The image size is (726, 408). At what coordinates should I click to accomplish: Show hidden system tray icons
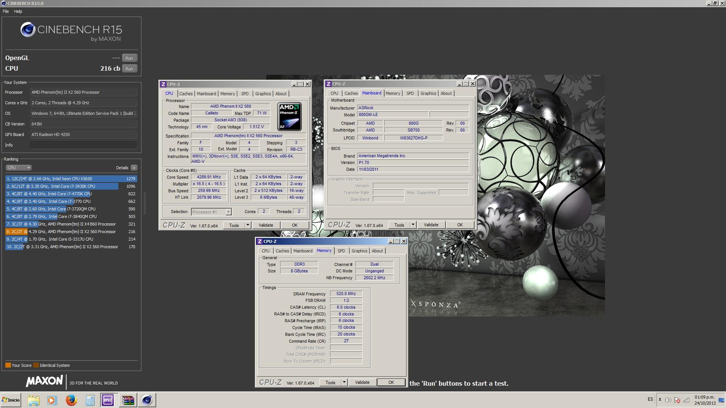(660, 400)
